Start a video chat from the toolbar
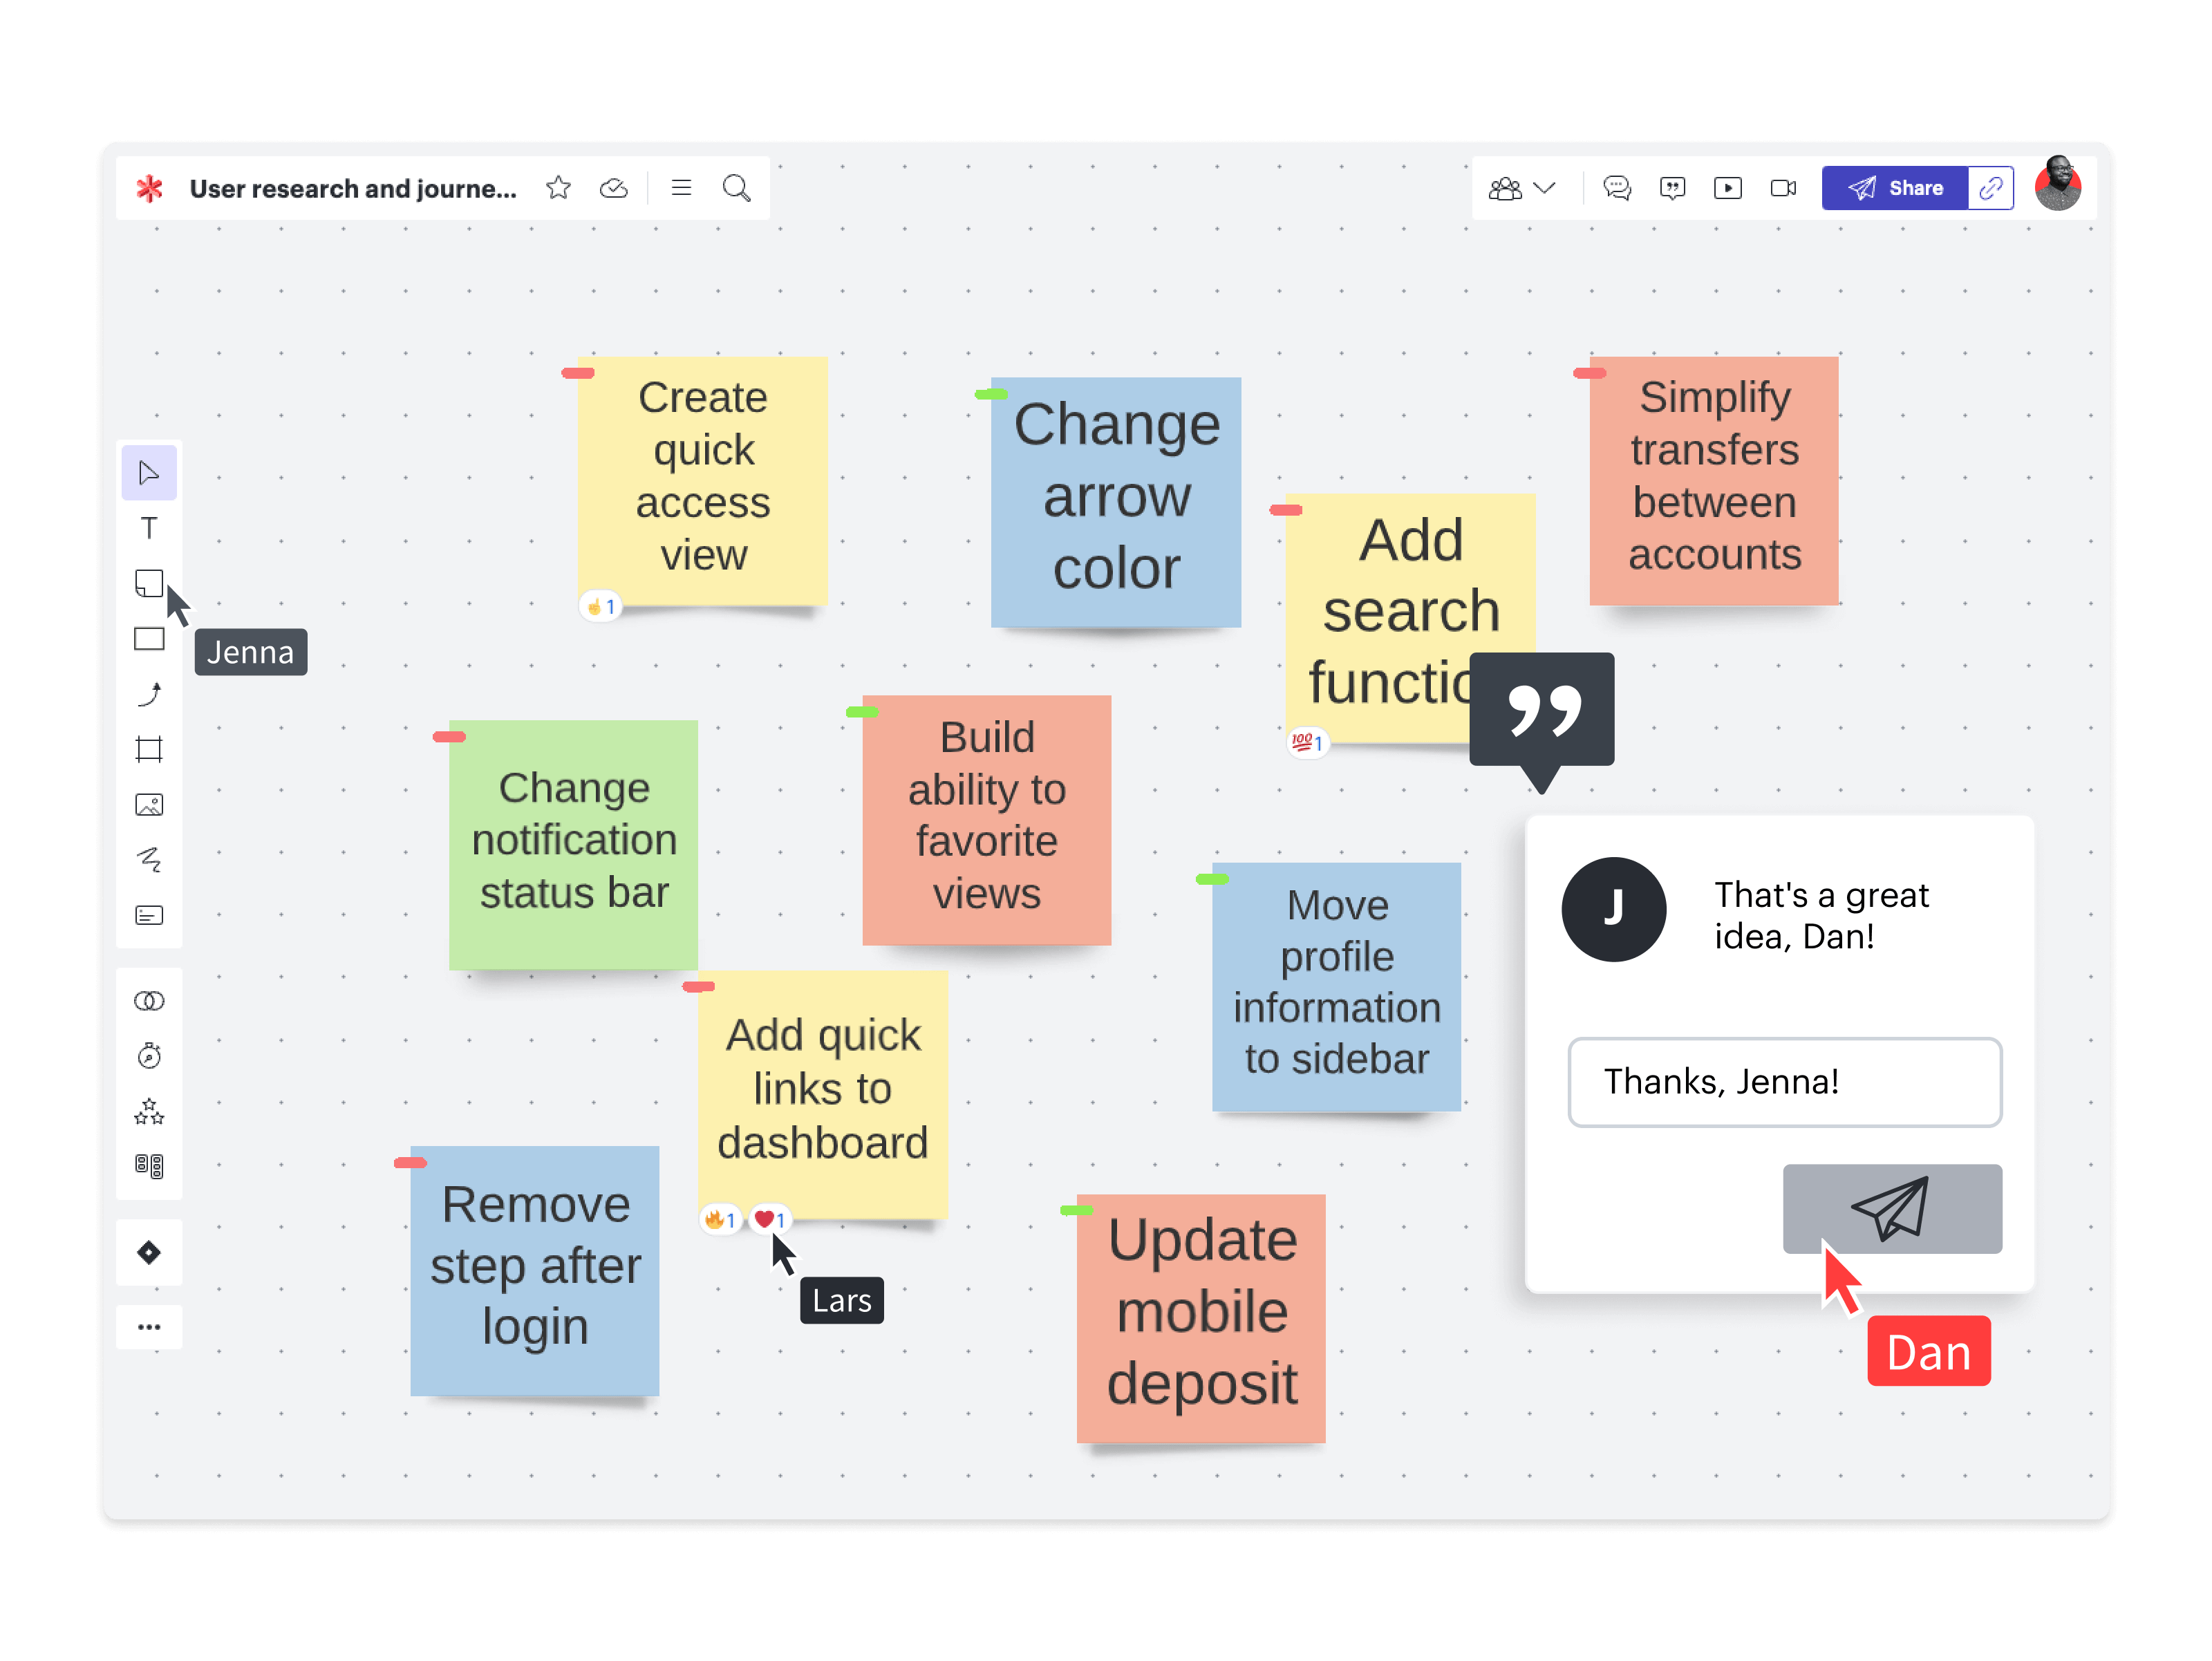 click(x=1783, y=187)
